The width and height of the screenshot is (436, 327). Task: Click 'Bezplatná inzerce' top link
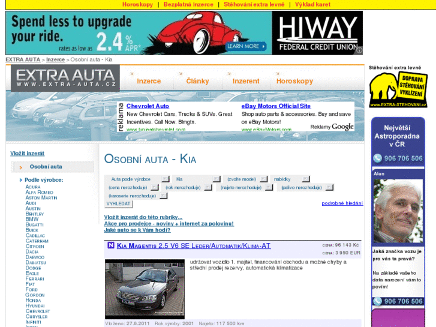pos(188,4)
